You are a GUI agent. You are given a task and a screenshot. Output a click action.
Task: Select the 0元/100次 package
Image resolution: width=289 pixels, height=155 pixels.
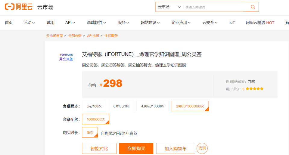click(94, 106)
